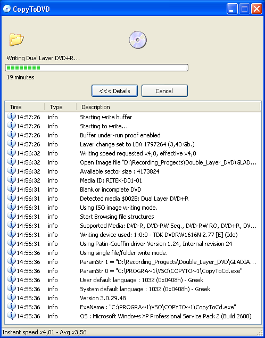The width and height of the screenshot is (265, 338).
Task: Click info icon for 'System default language' row
Action: click(11, 289)
